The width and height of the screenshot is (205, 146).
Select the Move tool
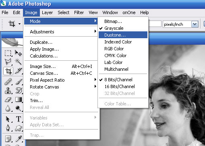[18, 53]
